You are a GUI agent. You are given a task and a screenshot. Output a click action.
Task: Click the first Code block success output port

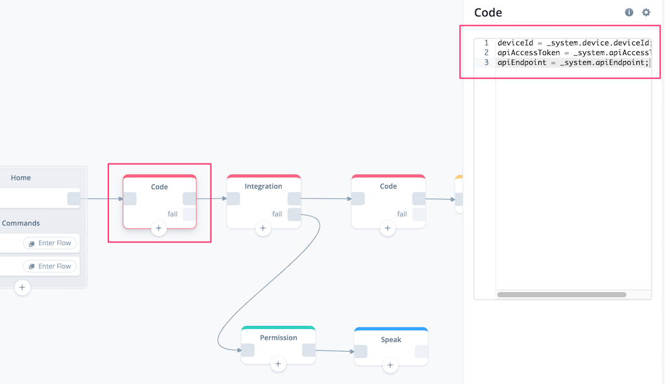pos(189,198)
